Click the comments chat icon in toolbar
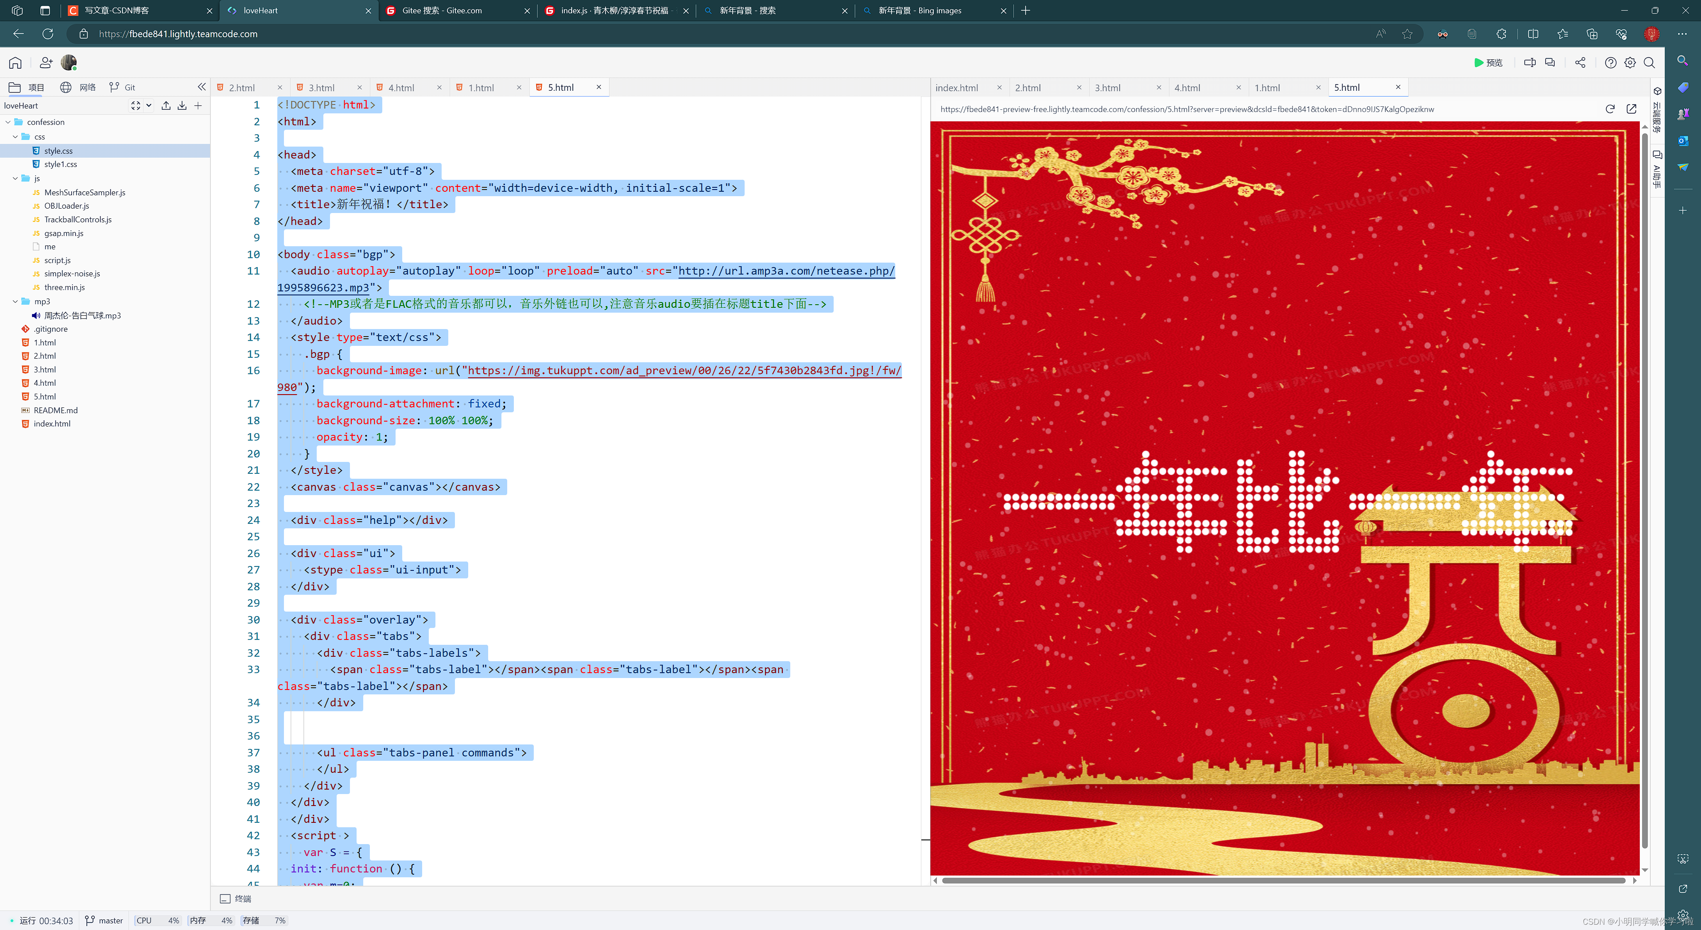 tap(1550, 63)
